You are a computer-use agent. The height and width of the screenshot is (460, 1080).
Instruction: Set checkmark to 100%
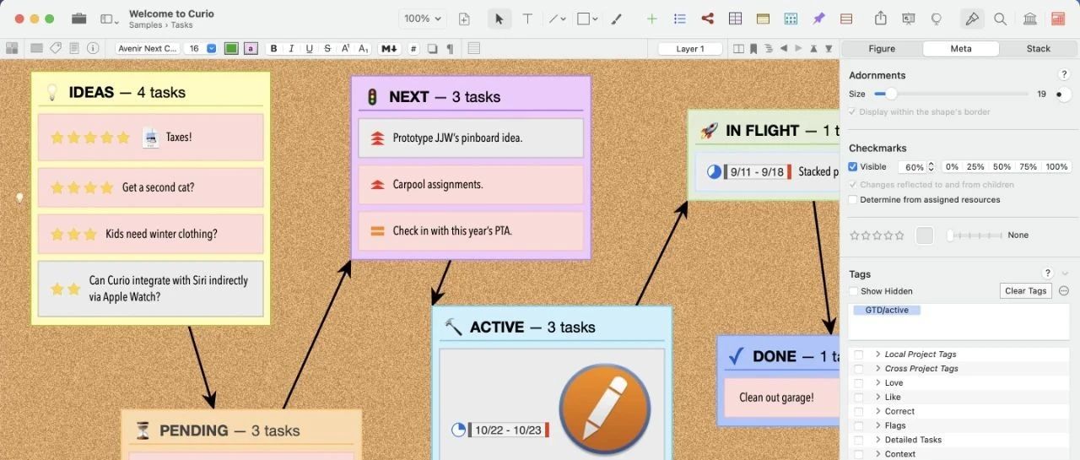coord(1056,167)
